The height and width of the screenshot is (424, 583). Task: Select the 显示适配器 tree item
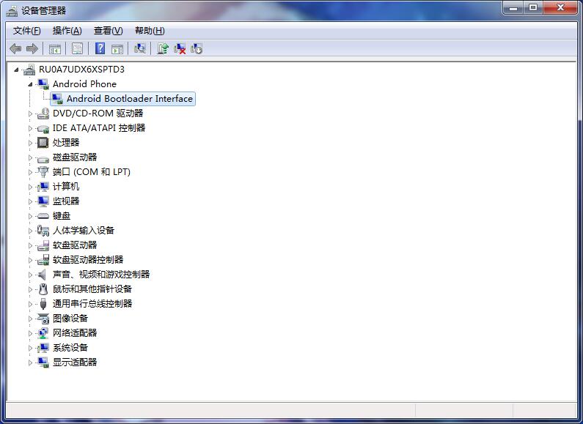(74, 362)
